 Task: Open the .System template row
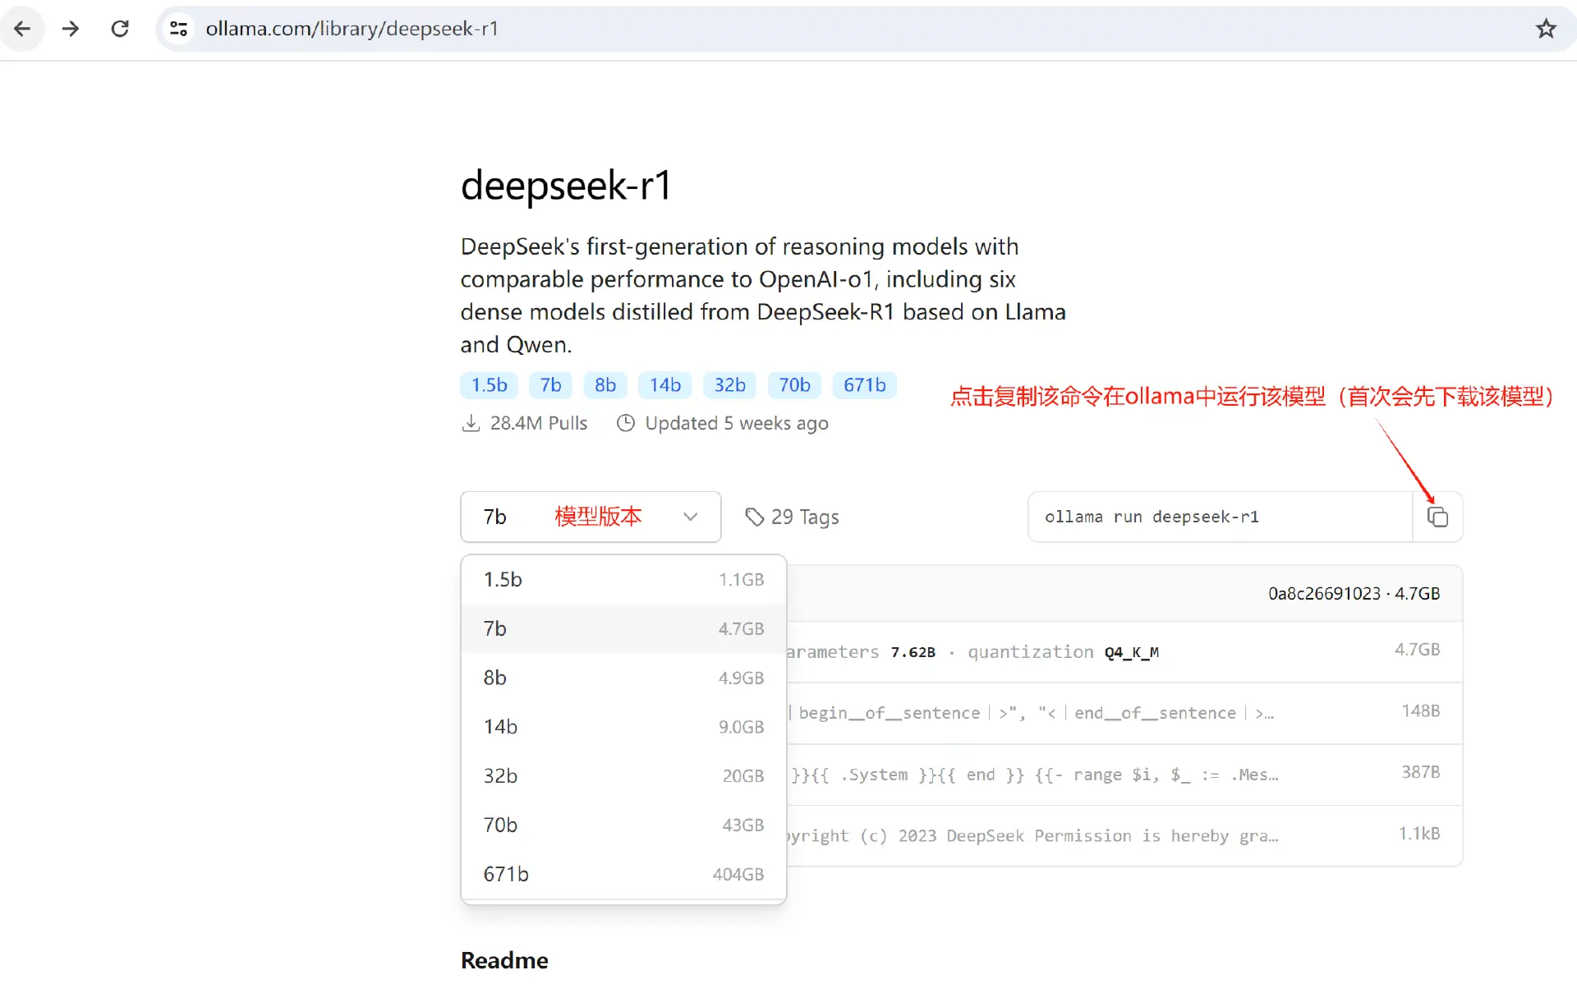pos(1124,774)
